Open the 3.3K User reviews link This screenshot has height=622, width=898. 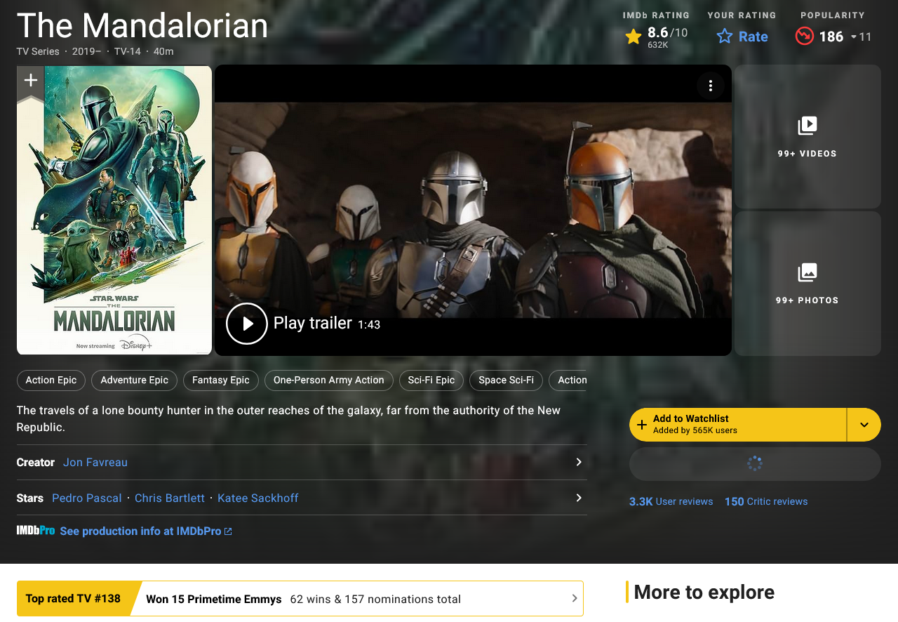[671, 501]
